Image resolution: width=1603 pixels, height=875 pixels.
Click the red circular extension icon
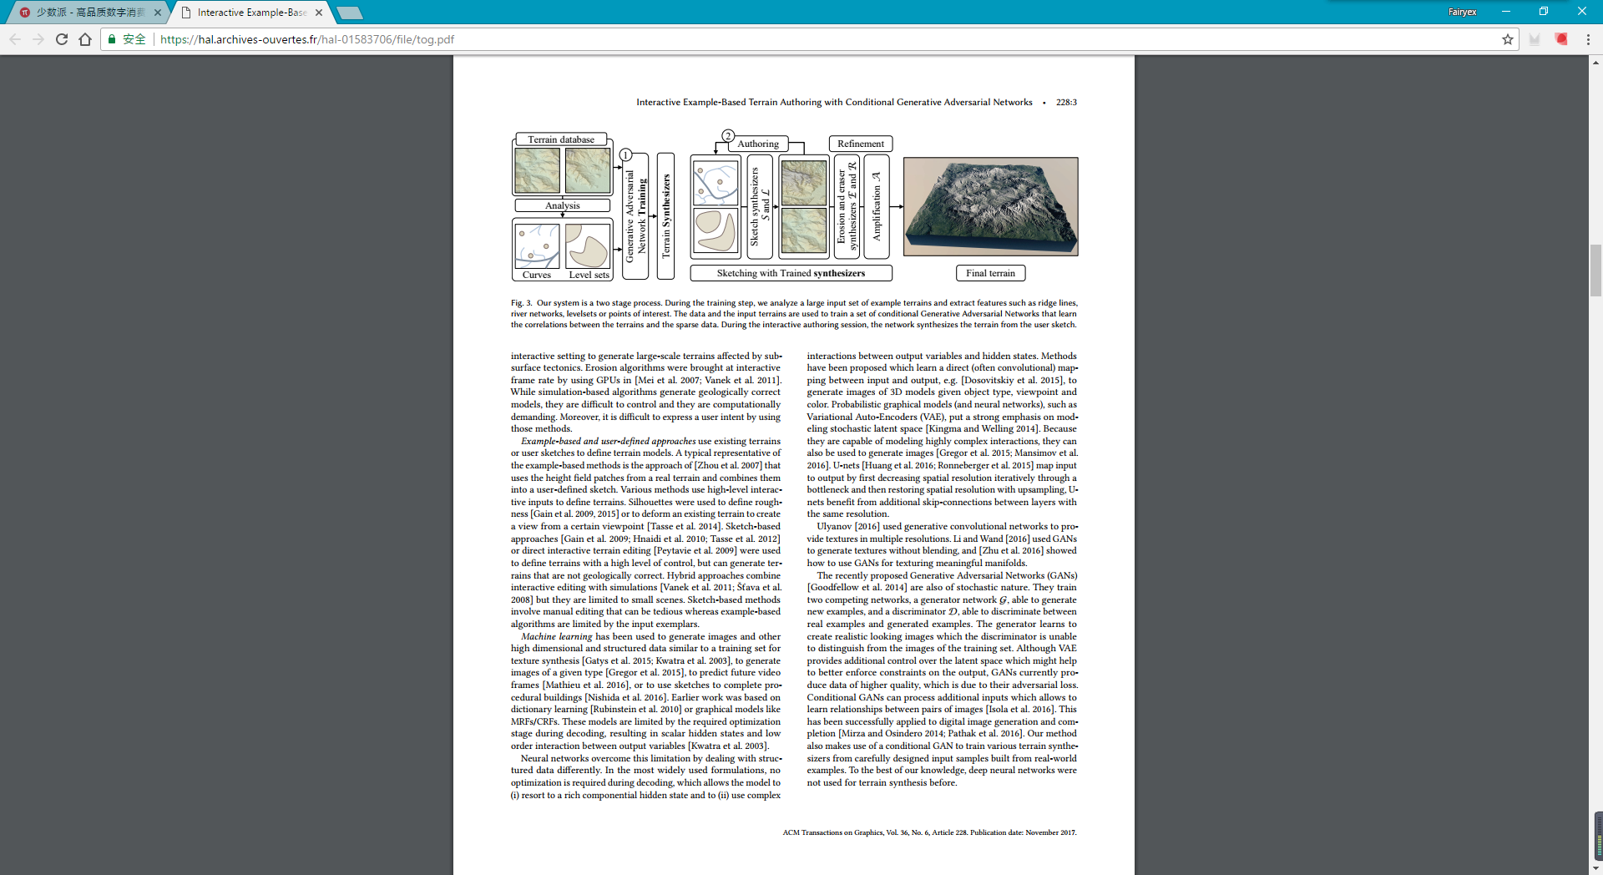(1561, 39)
